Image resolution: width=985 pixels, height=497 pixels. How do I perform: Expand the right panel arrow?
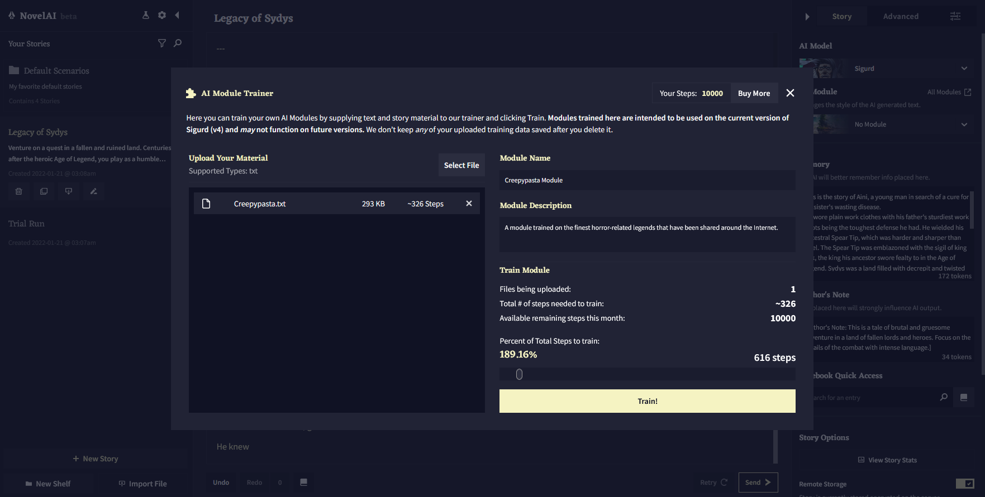point(807,17)
